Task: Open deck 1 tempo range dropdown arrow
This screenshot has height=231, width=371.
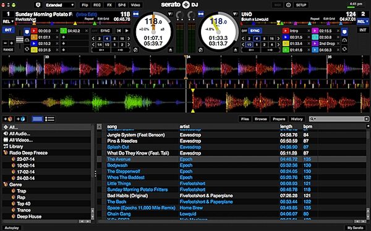Action: coord(170,14)
